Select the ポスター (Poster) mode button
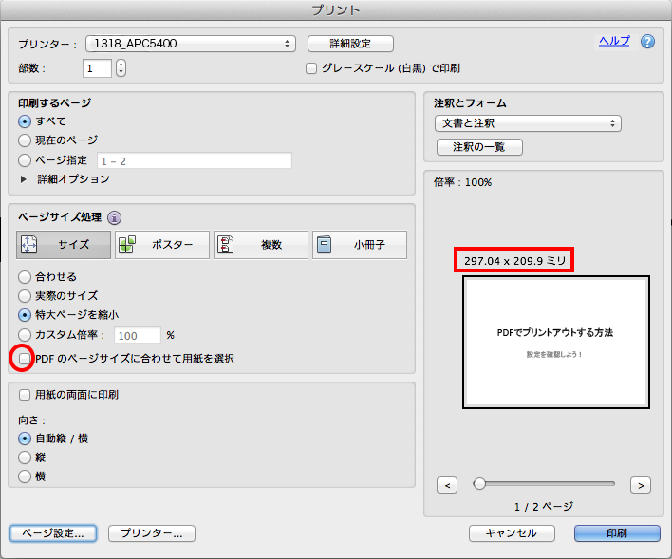Screen dimensions: 672x559 pos(161,245)
